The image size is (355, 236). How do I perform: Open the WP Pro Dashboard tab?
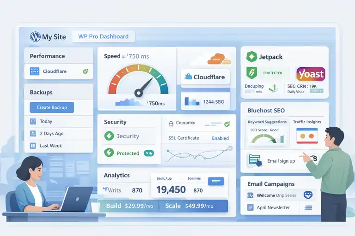pos(104,36)
